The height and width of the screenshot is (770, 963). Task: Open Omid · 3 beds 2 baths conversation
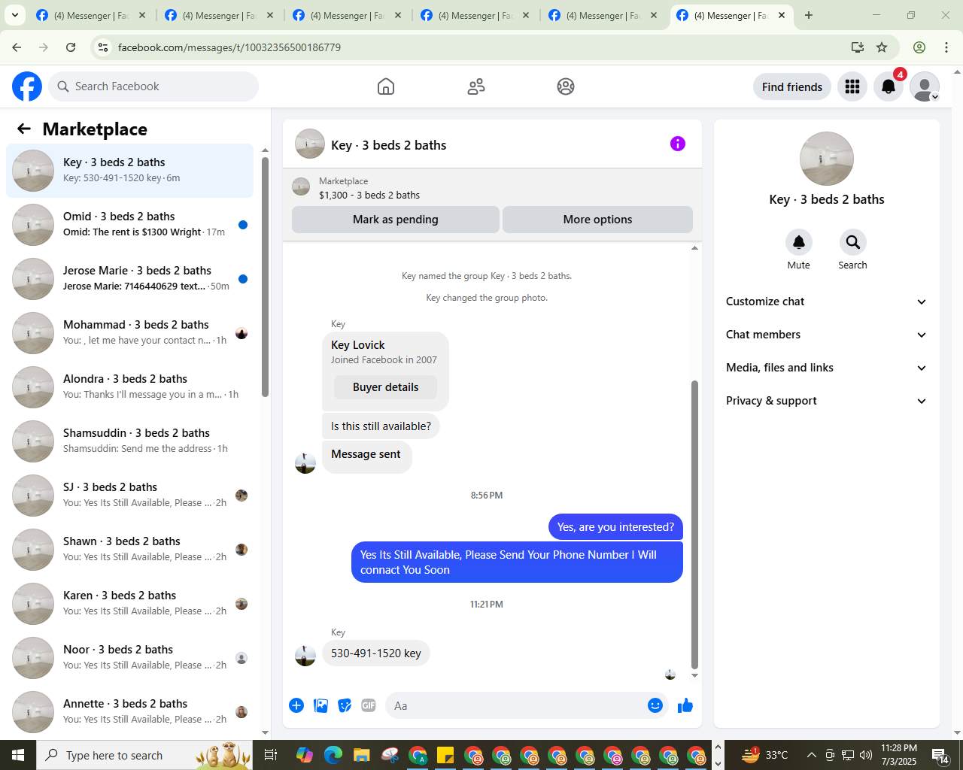click(130, 225)
